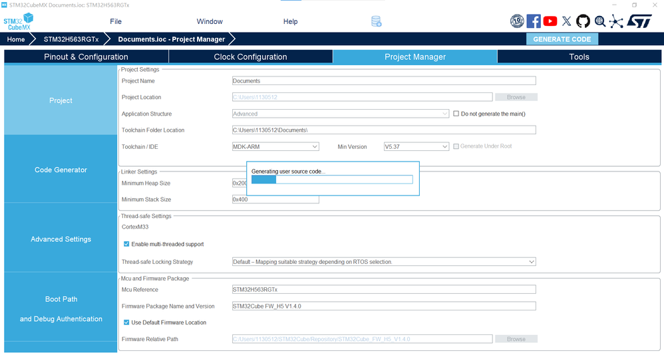664x355 pixels.
Task: Click the Minimum Stack Size field
Action: (x=275, y=199)
